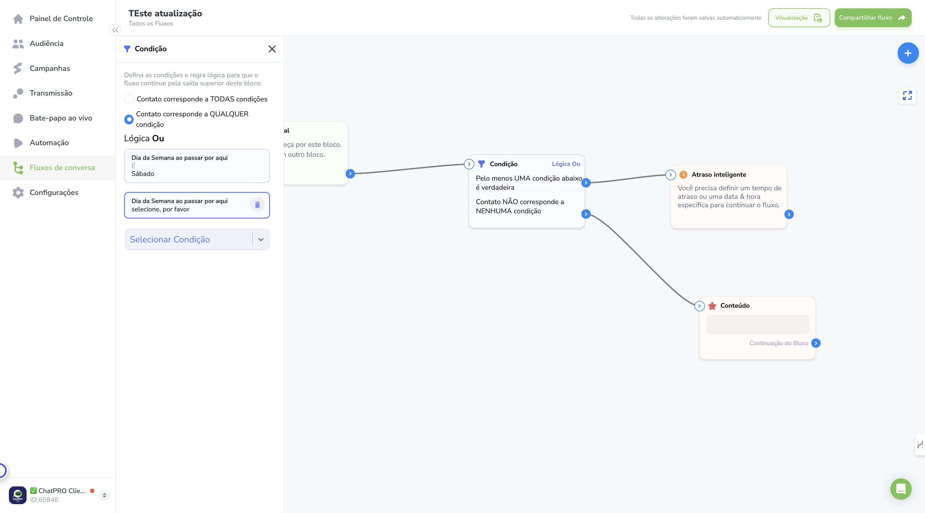This screenshot has width=925, height=513.
Task: Open the Sábado day condition card
Action: [197, 166]
